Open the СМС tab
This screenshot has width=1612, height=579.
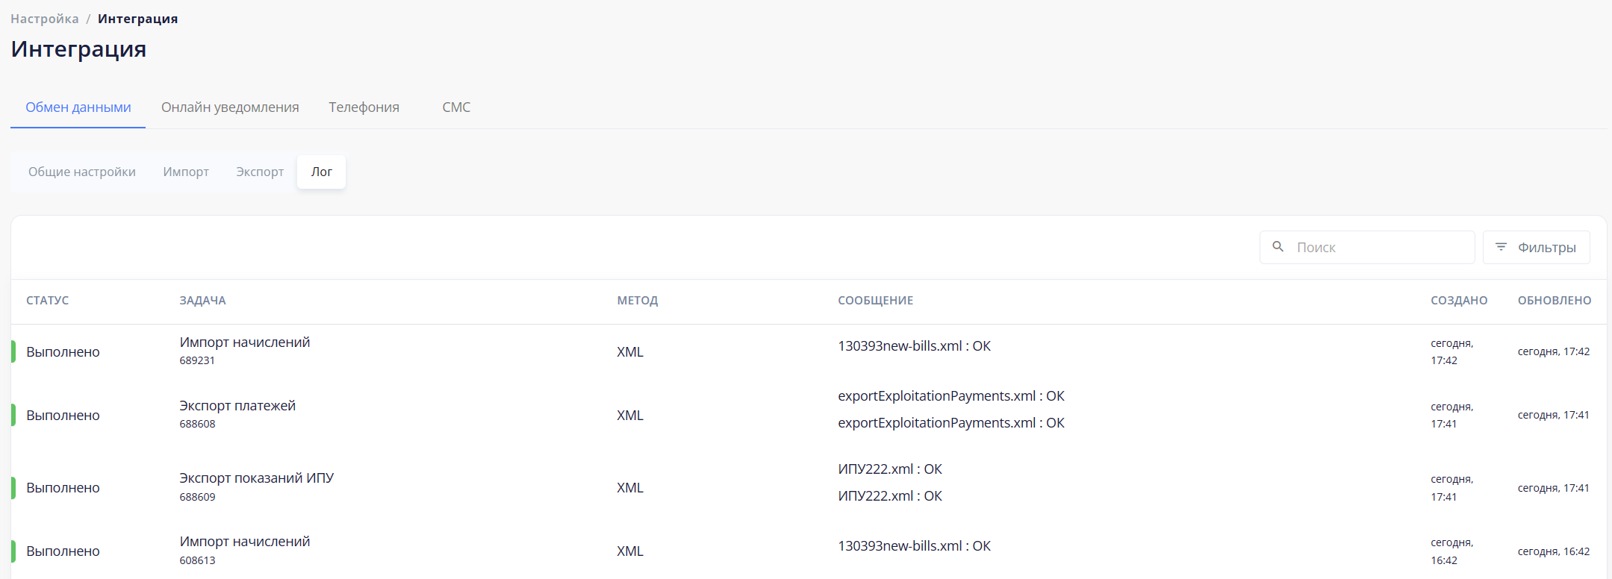coord(456,107)
